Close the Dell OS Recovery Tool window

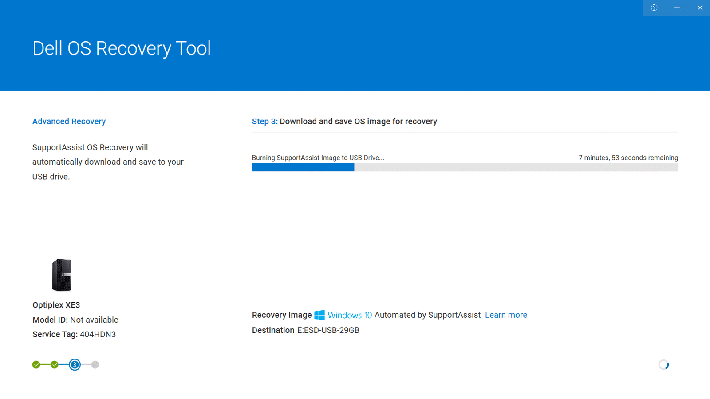point(700,8)
